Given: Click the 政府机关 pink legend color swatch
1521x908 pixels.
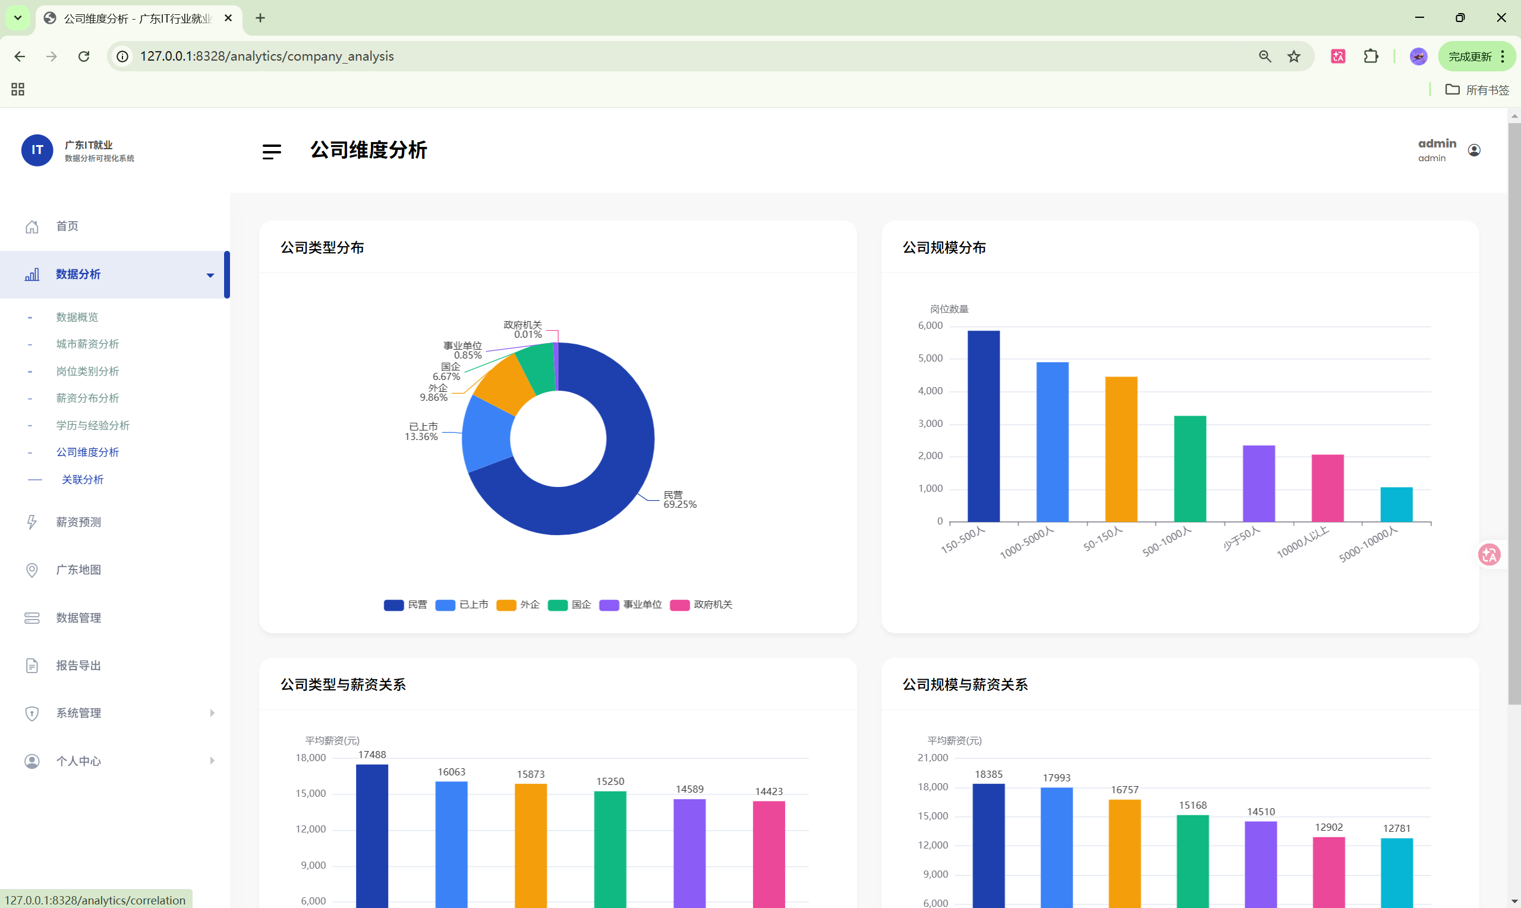Looking at the screenshot, I should (680, 605).
